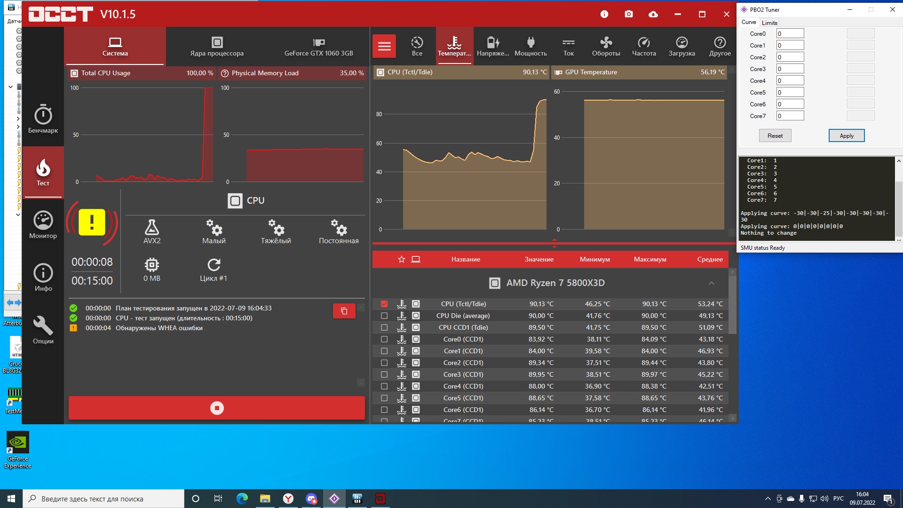Collapse the AMD Ryzen 7 5800X3D group
Image resolution: width=903 pixels, height=508 pixels.
[711, 283]
